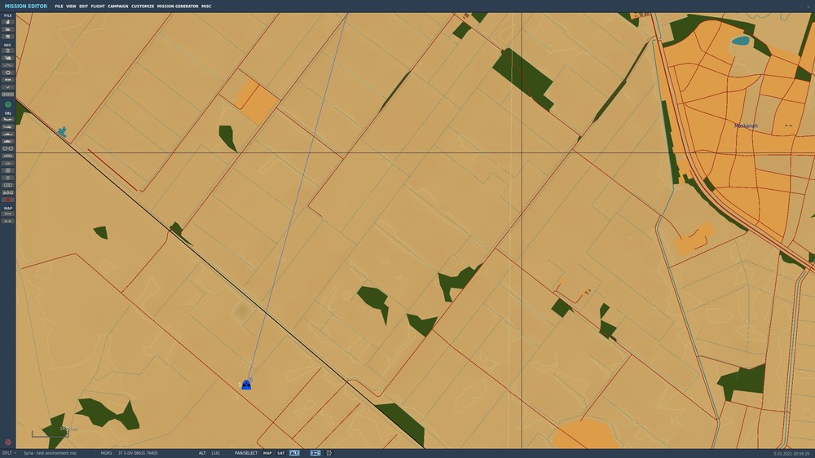Click the teal aircraft marker on map

(x=62, y=131)
